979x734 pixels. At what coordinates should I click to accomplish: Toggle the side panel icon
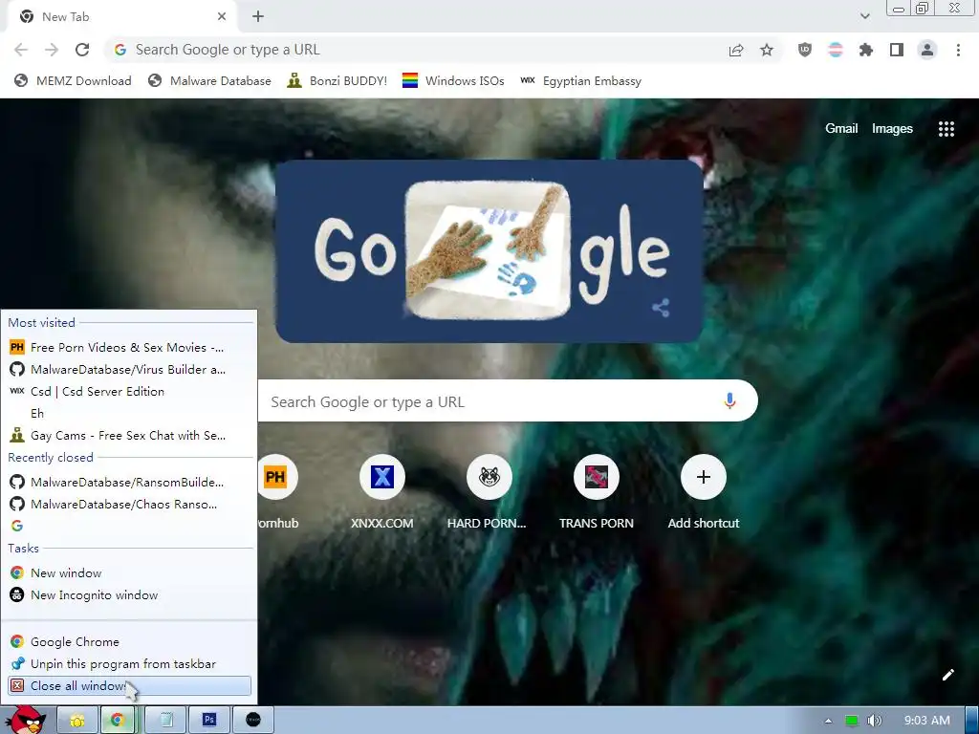coord(897,50)
